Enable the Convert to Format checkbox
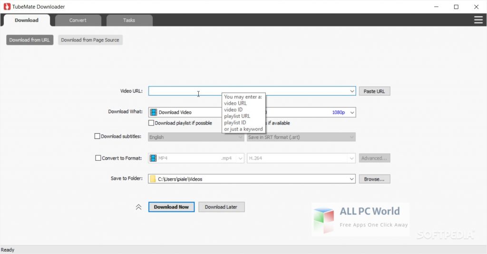 coord(98,158)
